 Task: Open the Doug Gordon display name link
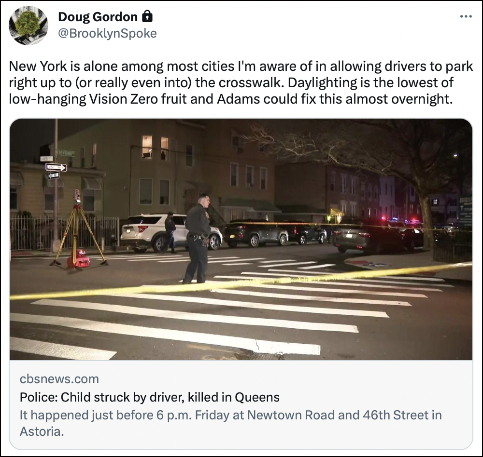[x=98, y=17]
